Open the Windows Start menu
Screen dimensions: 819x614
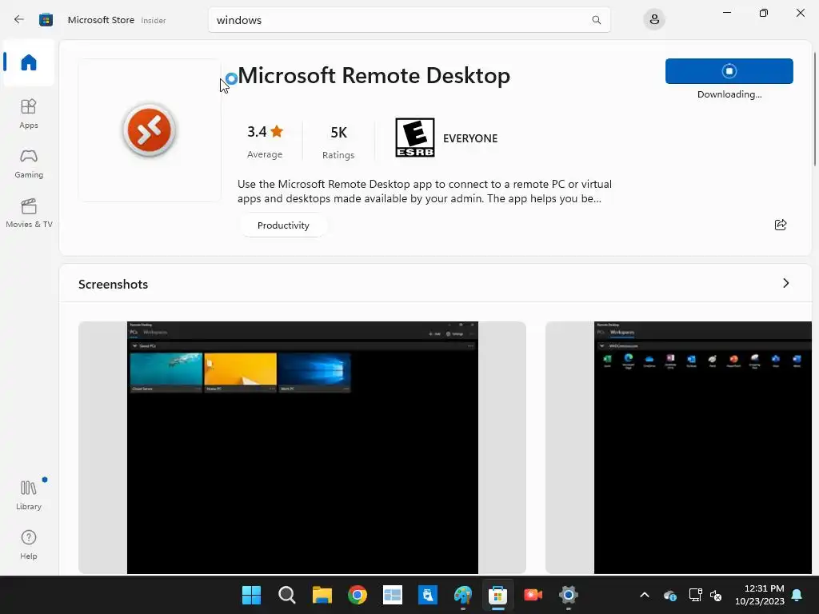[x=251, y=595]
